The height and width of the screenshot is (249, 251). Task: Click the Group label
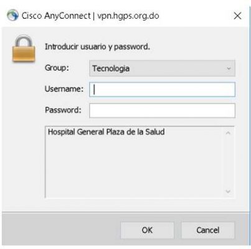57,68
